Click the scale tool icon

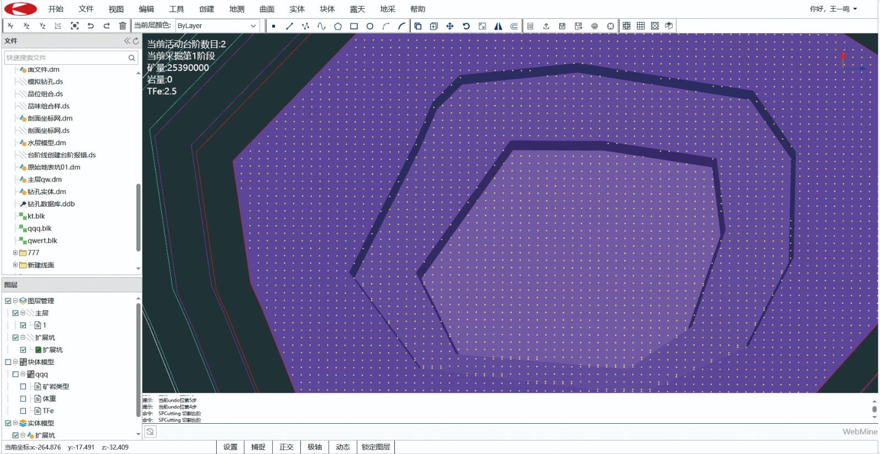(482, 26)
